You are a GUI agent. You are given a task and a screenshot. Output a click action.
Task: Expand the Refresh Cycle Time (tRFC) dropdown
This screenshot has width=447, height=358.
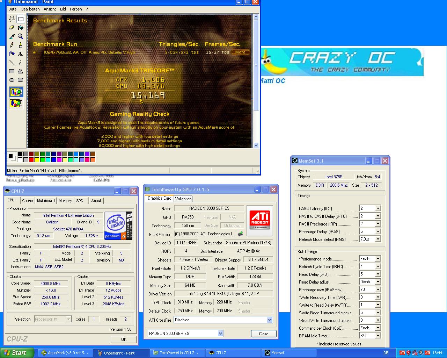378,266
